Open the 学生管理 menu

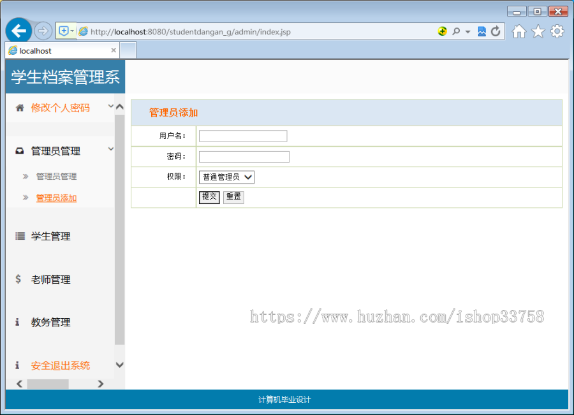50,237
